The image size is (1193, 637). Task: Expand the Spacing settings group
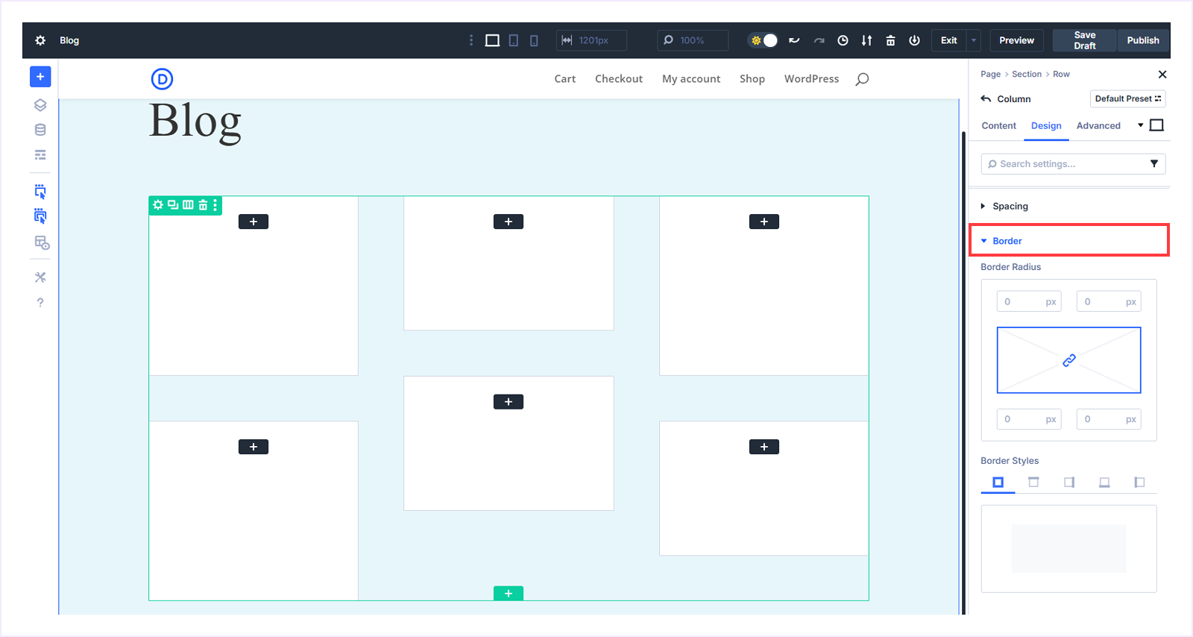(x=1010, y=206)
